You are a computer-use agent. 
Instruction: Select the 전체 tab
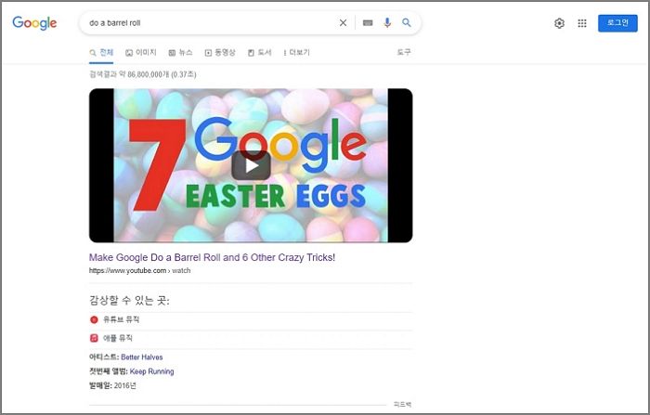coord(101,53)
